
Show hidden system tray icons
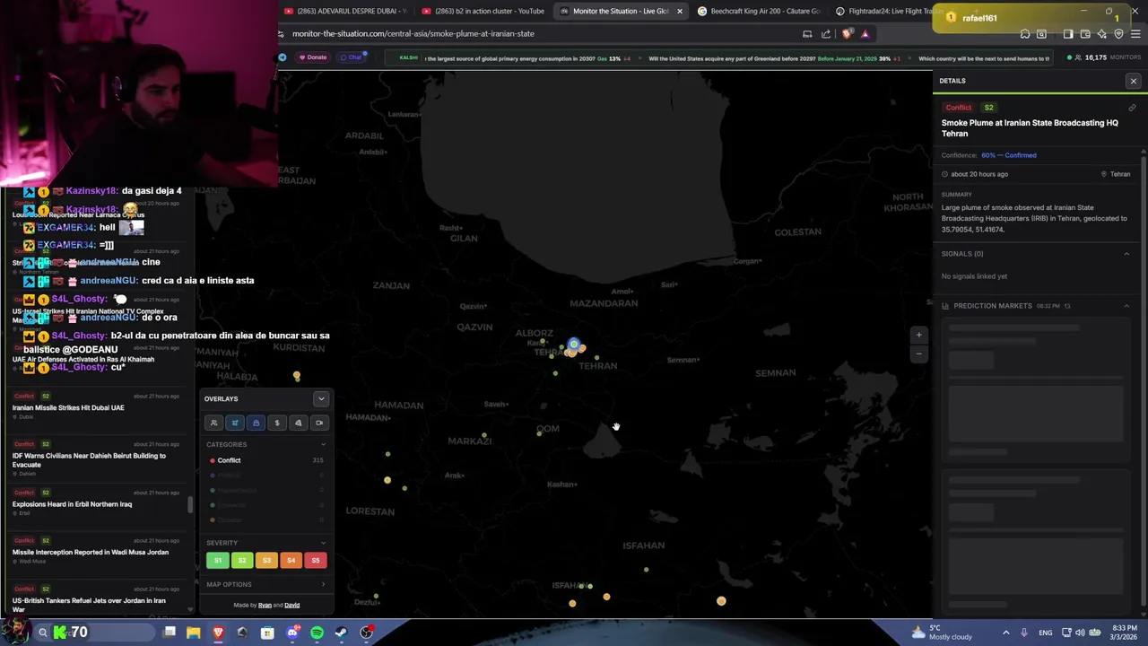[x=1005, y=633]
